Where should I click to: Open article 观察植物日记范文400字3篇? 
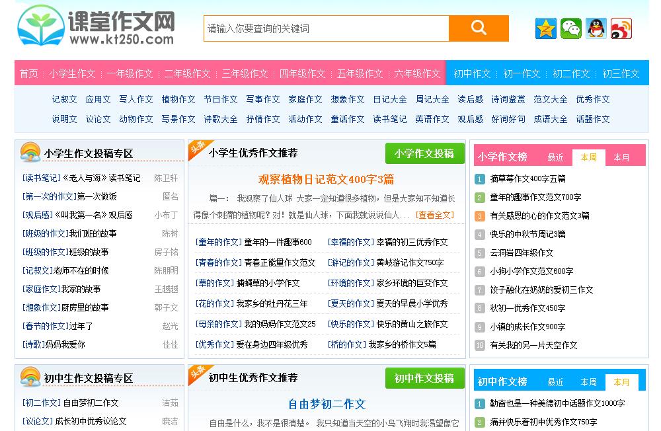pyautogui.click(x=326, y=179)
